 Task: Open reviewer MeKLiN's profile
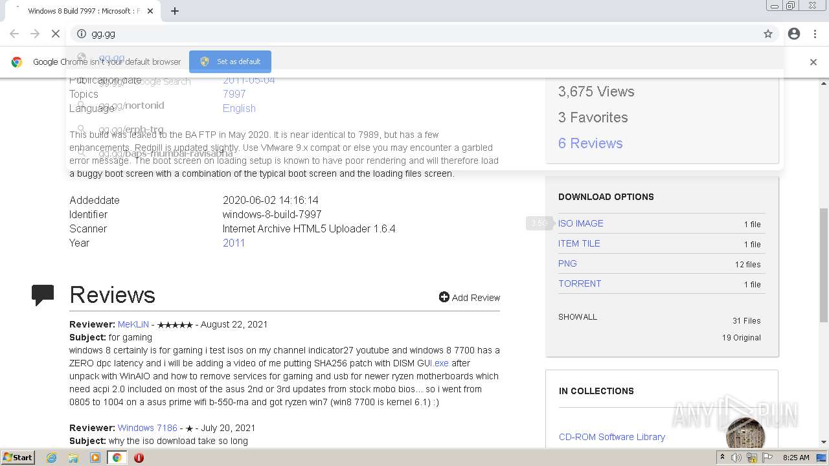tap(133, 324)
